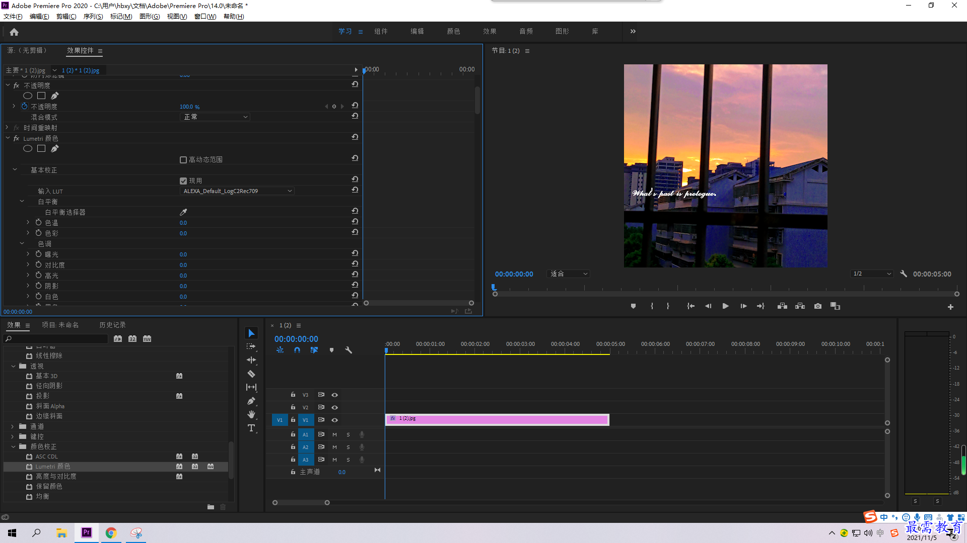Go to In point
967x543 pixels.
(690, 306)
